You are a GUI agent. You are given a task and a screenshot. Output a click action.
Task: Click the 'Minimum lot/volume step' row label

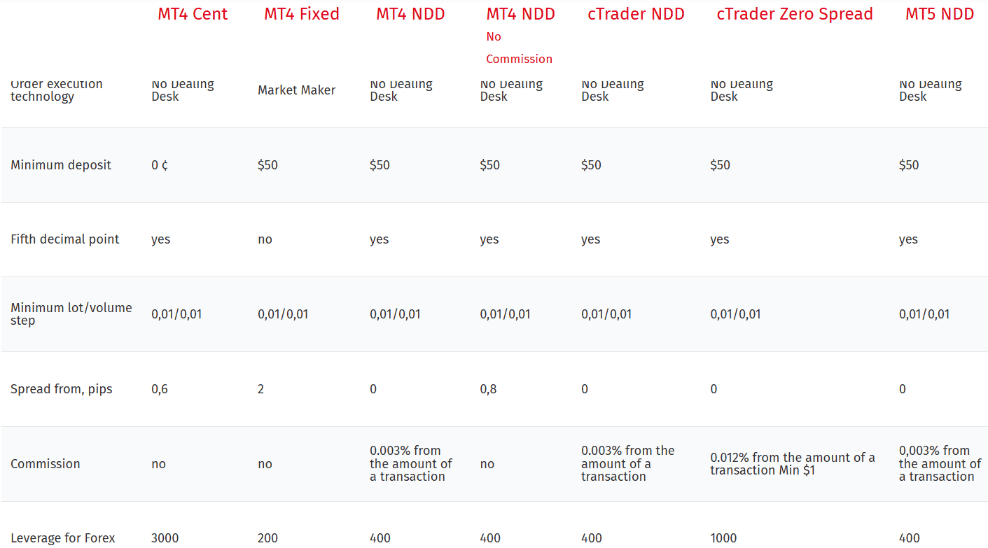(71, 314)
